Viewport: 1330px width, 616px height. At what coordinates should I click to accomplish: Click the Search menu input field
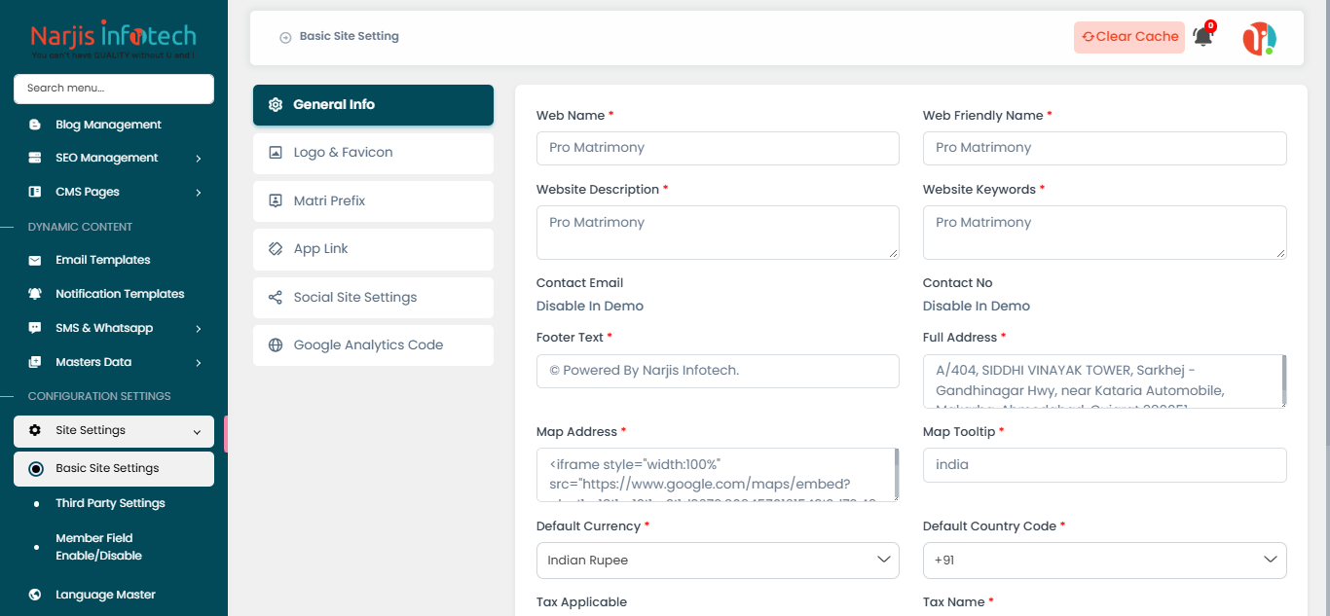(x=114, y=89)
